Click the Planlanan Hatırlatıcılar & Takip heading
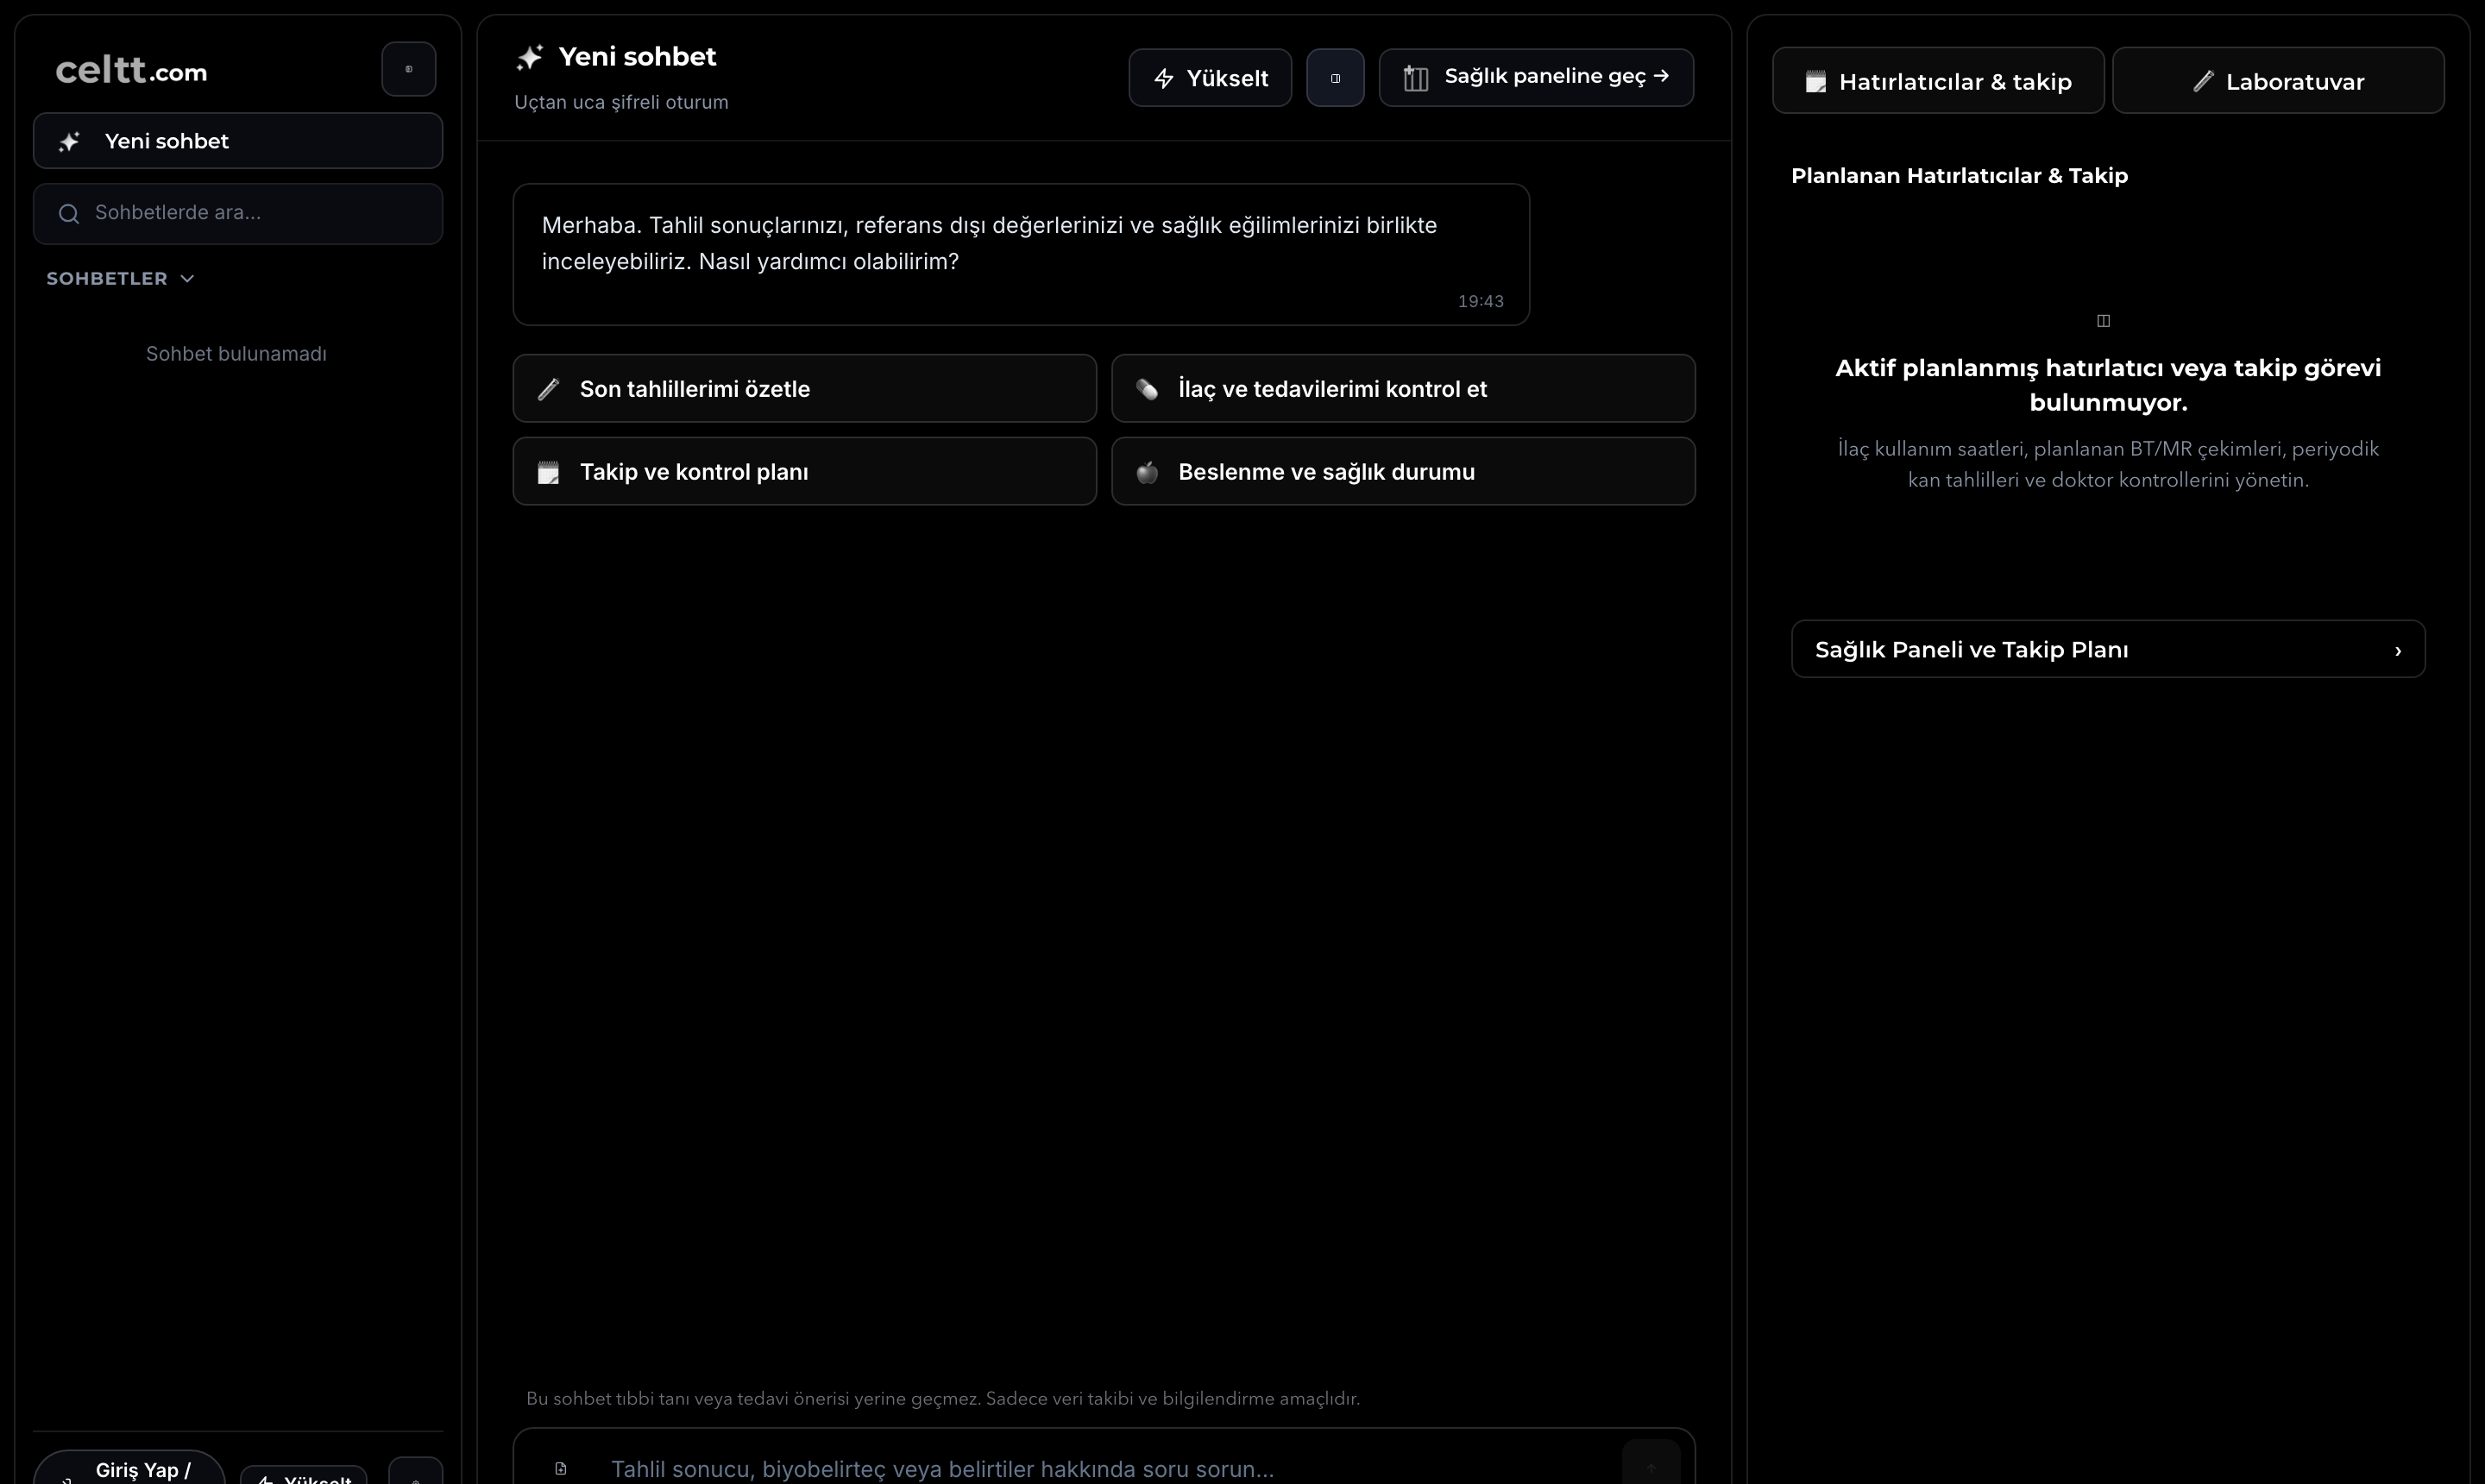Viewport: 2485px width, 1484px height. pyautogui.click(x=1959, y=176)
